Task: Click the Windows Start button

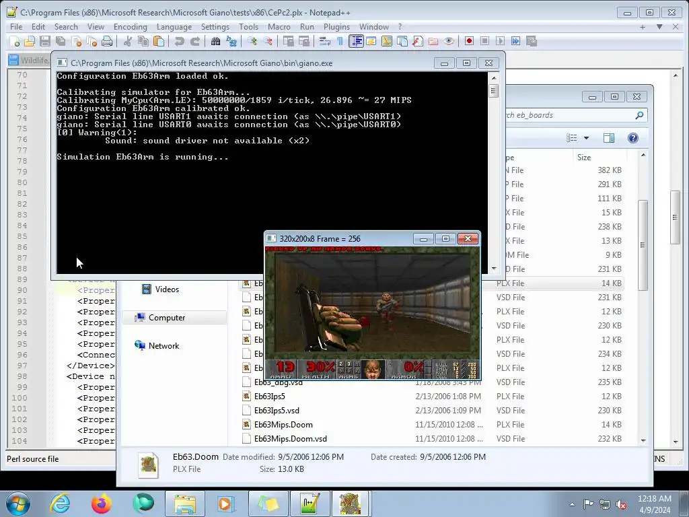Action: point(18,504)
